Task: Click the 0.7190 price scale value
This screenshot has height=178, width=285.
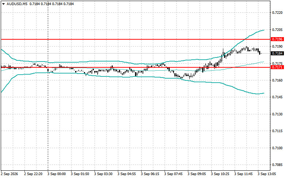Action: 277,46
